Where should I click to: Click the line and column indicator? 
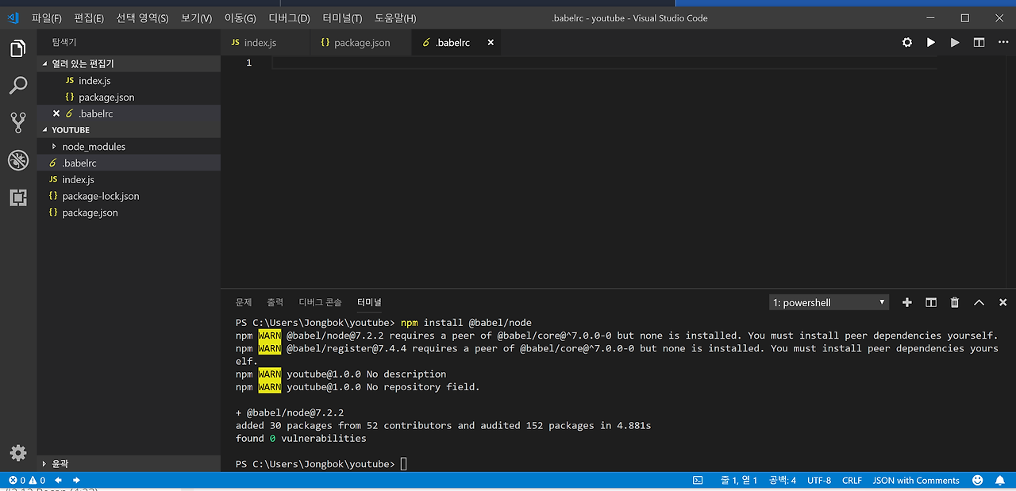pyautogui.click(x=738, y=481)
